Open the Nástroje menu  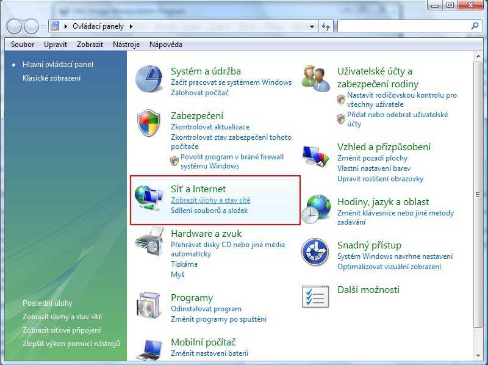coord(126,45)
